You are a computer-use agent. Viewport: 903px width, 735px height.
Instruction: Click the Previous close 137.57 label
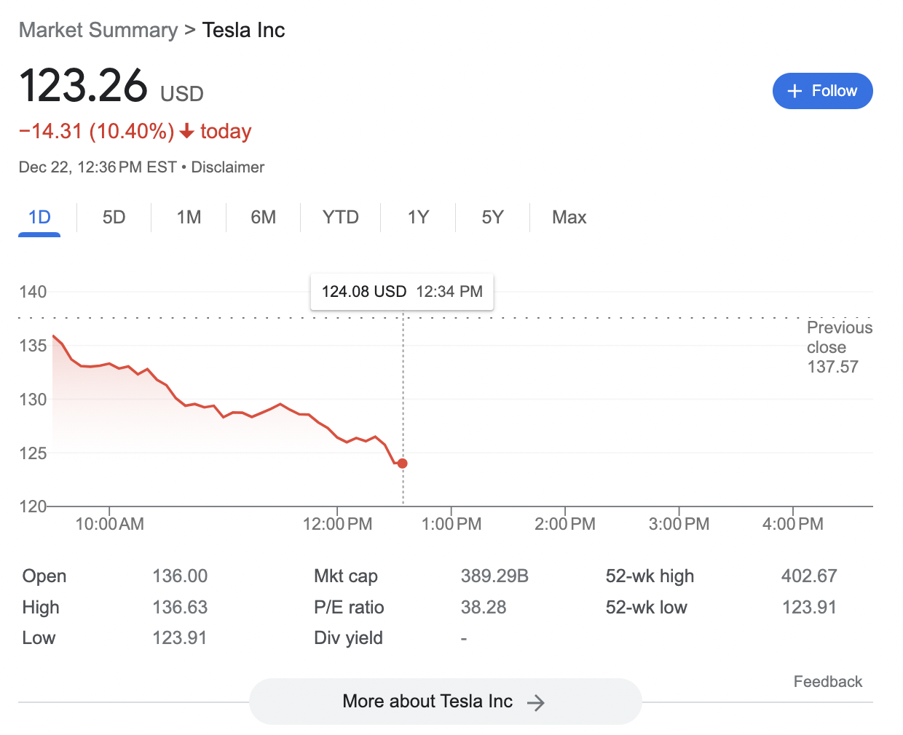[x=839, y=347]
